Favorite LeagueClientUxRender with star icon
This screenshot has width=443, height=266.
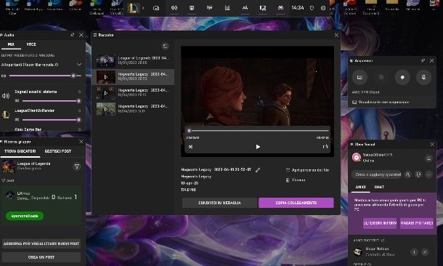point(79,110)
